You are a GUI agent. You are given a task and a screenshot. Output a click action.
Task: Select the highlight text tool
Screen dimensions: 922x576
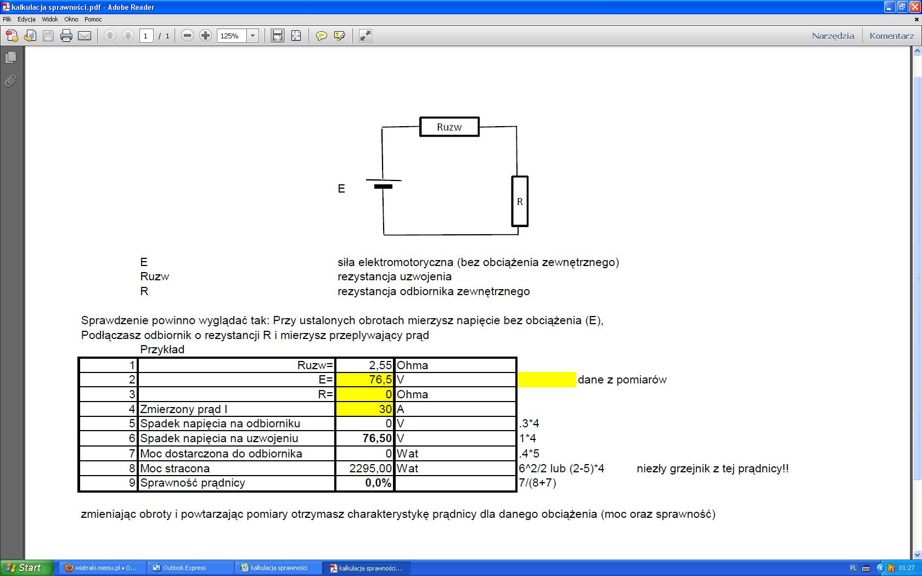340,36
